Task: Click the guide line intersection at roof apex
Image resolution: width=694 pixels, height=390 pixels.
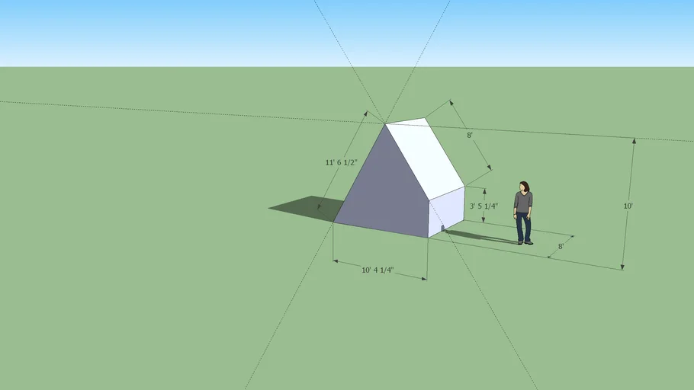Action: 384,123
